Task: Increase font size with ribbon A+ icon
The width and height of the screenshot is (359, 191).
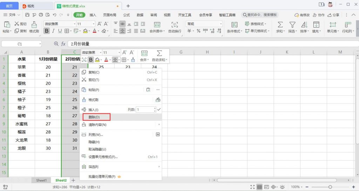Action: (99, 24)
